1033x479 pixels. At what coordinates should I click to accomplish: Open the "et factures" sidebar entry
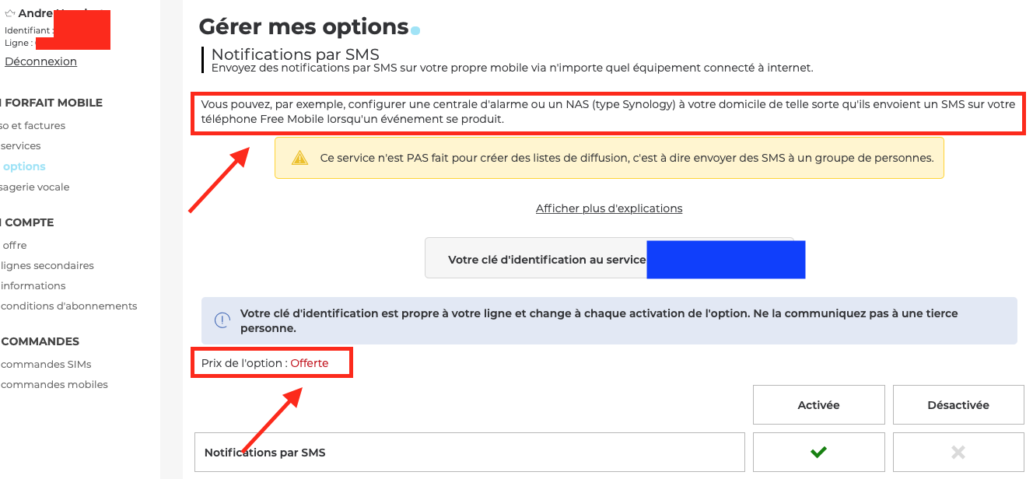point(34,125)
